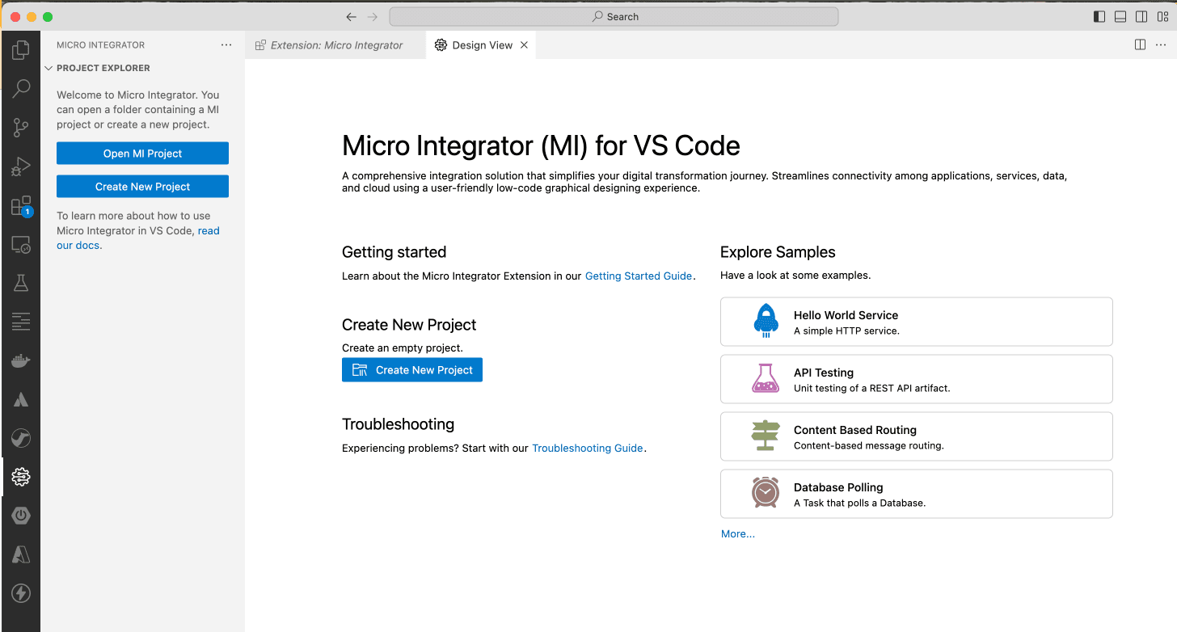Toggle the primary side bar visibility

(1099, 16)
